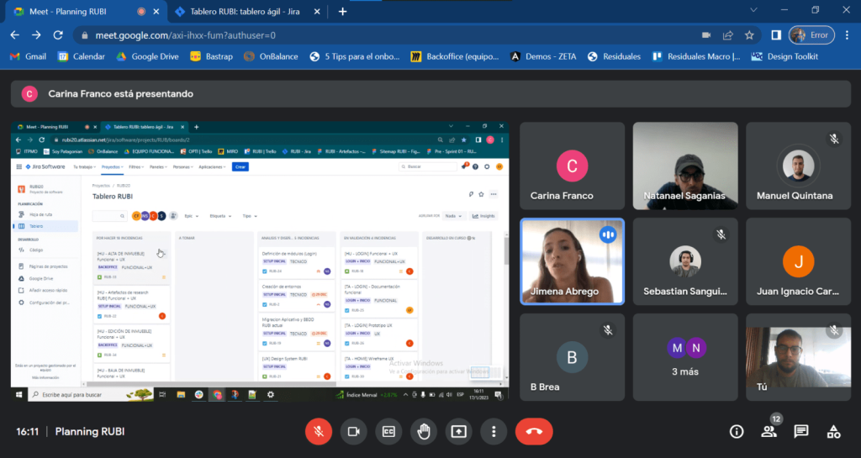Screen dimensions: 861x458
Task: Select Juan Ignacio Car... participant tile
Action: click(799, 261)
